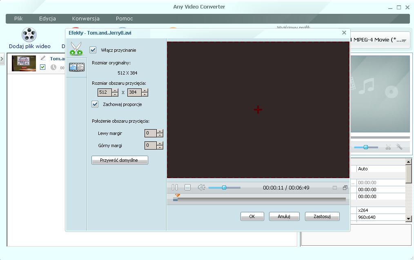Open the MPEG-4 Movie output profile dropdown
This screenshot has width=414, height=260.
pos(403,40)
